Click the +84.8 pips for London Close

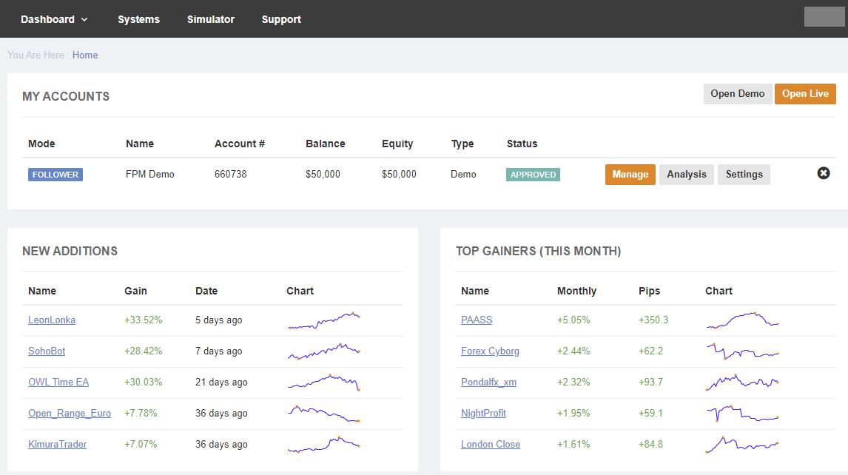pyautogui.click(x=650, y=444)
